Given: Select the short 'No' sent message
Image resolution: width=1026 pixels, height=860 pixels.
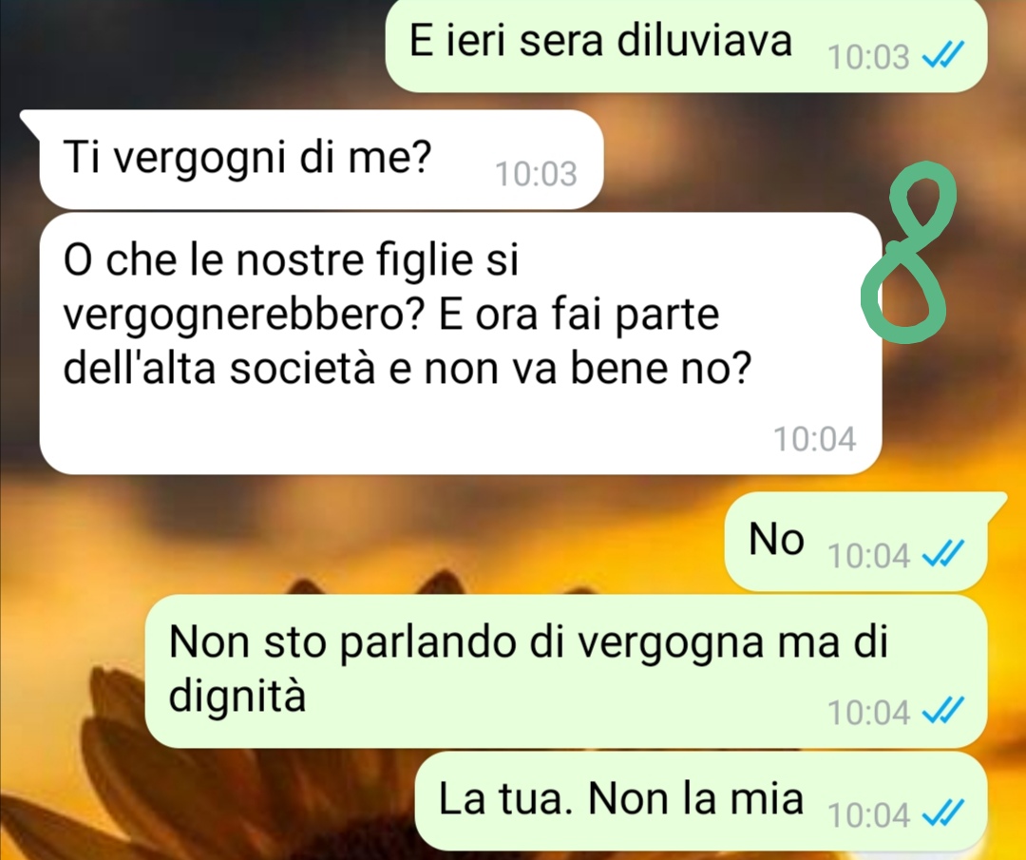Looking at the screenshot, I should pyautogui.click(x=856, y=542).
